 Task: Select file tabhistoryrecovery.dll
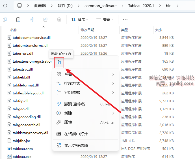pyautogui.click(x=30, y=133)
